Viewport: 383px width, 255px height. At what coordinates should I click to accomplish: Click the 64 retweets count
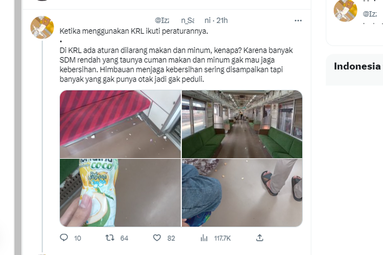124,238
